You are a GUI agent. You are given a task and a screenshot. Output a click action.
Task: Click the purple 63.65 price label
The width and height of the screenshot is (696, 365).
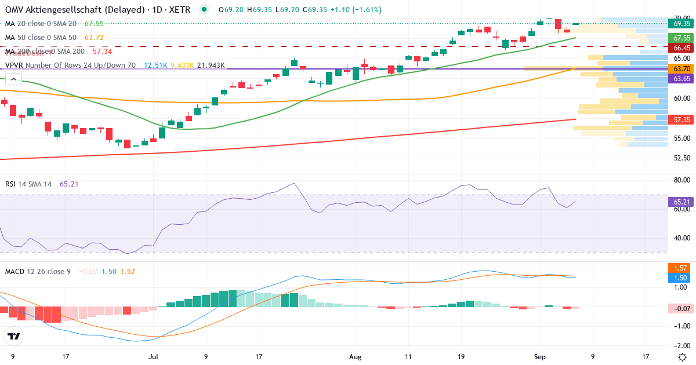tap(681, 78)
